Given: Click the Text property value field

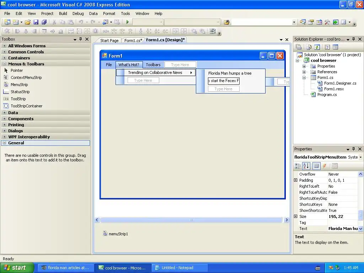Looking at the screenshot, I should pyautogui.click(x=343, y=229).
